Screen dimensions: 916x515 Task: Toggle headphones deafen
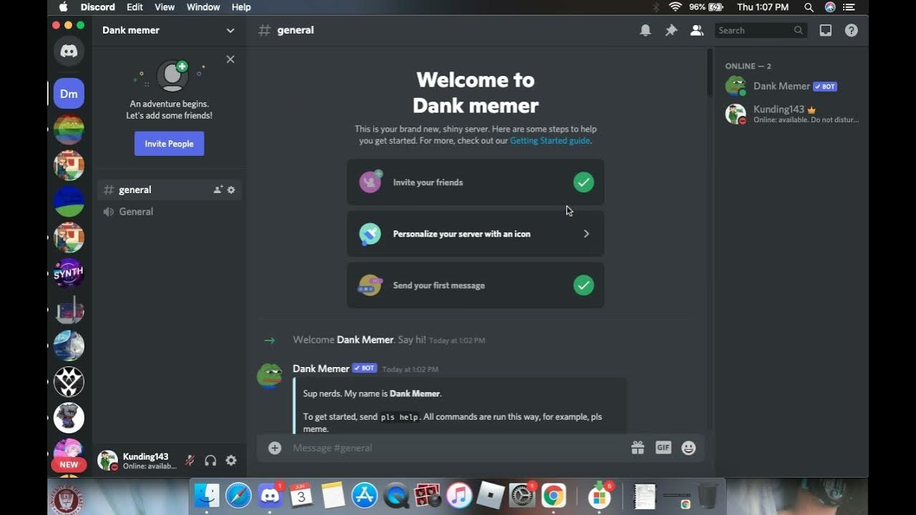[x=210, y=461]
